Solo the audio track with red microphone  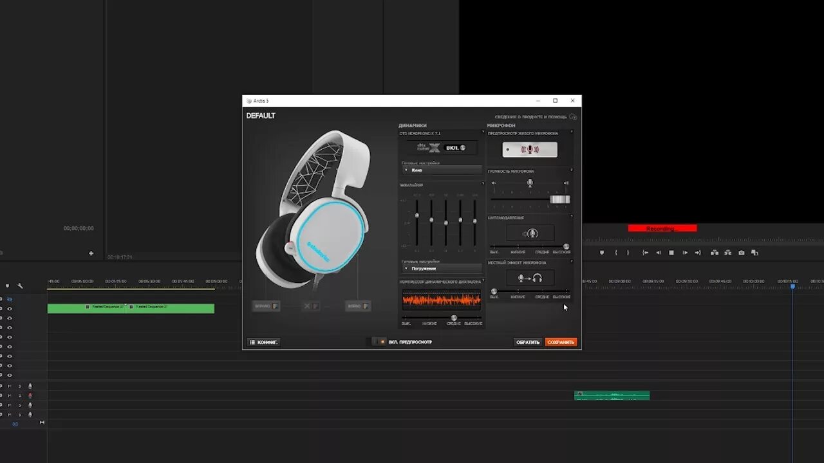coord(19,395)
